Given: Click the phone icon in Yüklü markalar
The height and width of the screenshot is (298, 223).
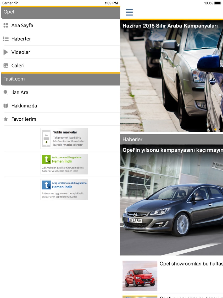Looking at the screenshot, I should tap(46, 138).
